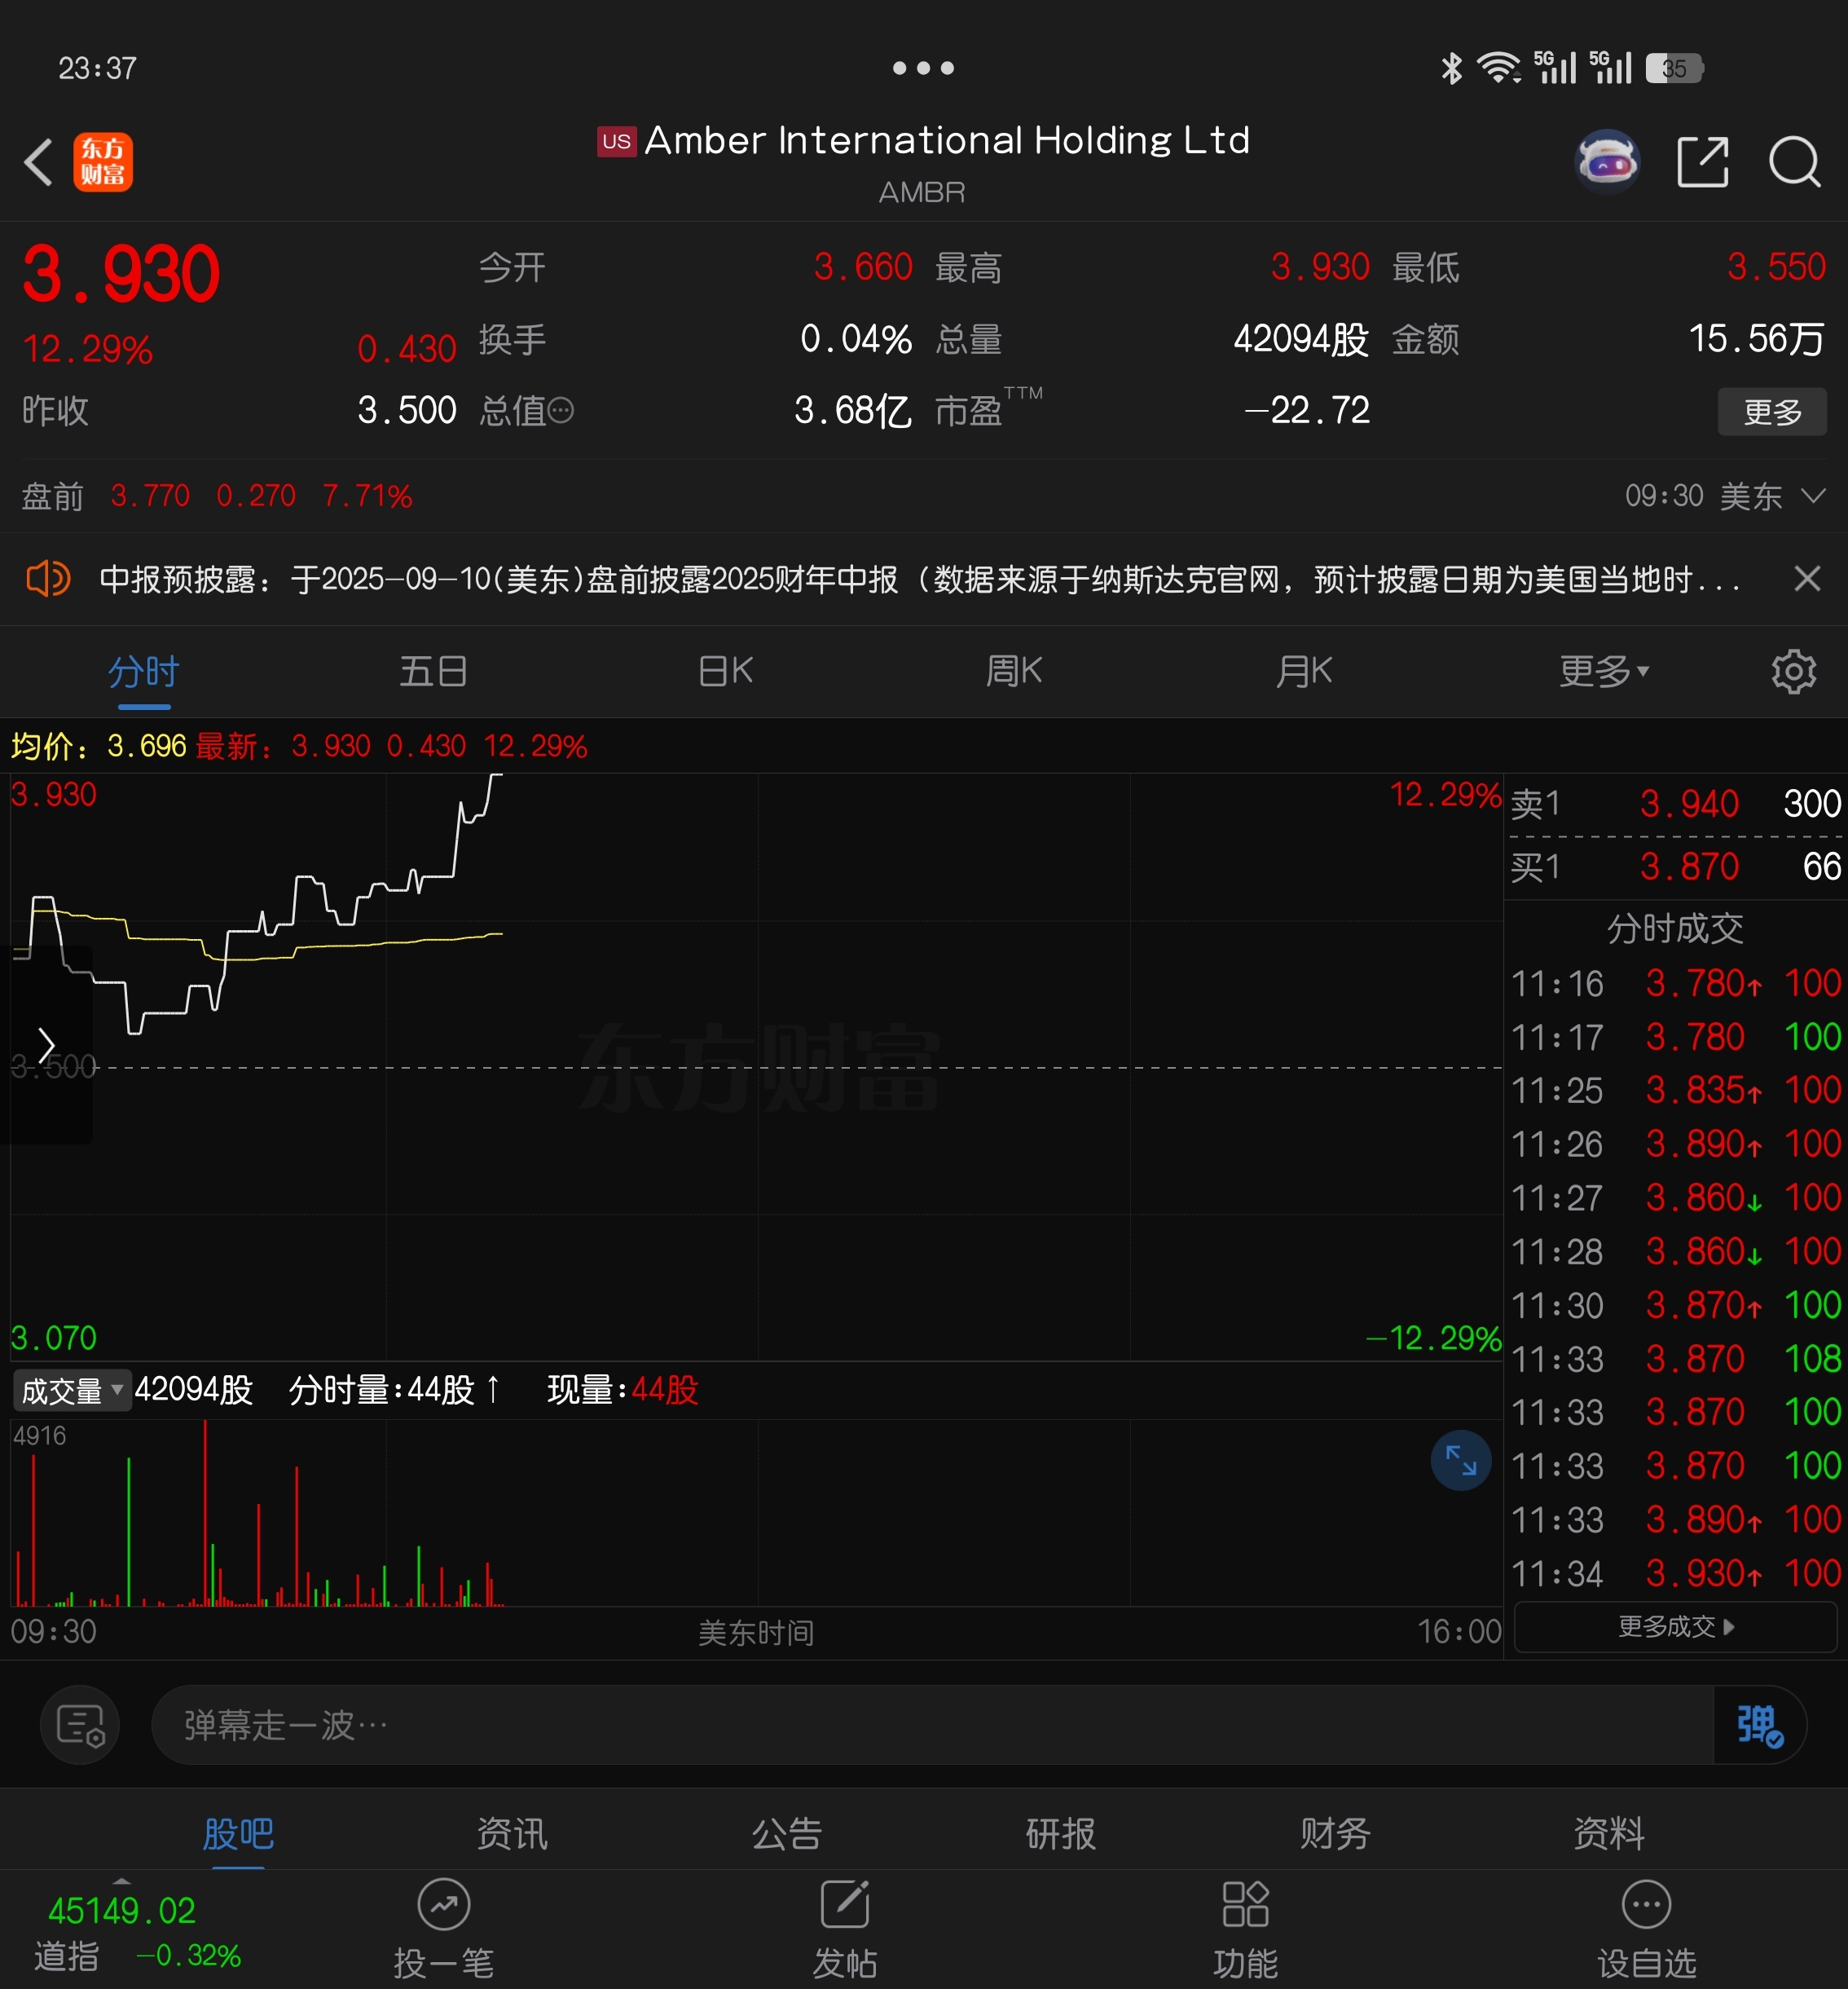
Task: Tap the share export icon
Action: pos(1702,162)
